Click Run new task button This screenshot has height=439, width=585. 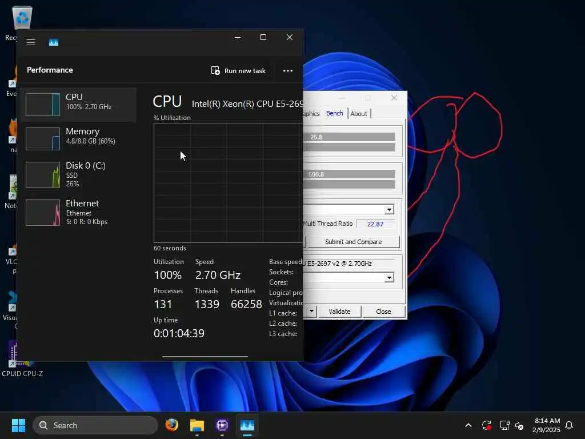[238, 70]
